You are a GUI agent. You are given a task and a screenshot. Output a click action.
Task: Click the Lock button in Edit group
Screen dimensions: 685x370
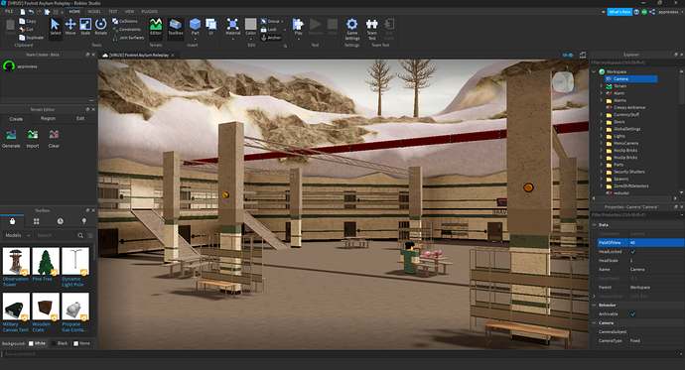(x=269, y=29)
